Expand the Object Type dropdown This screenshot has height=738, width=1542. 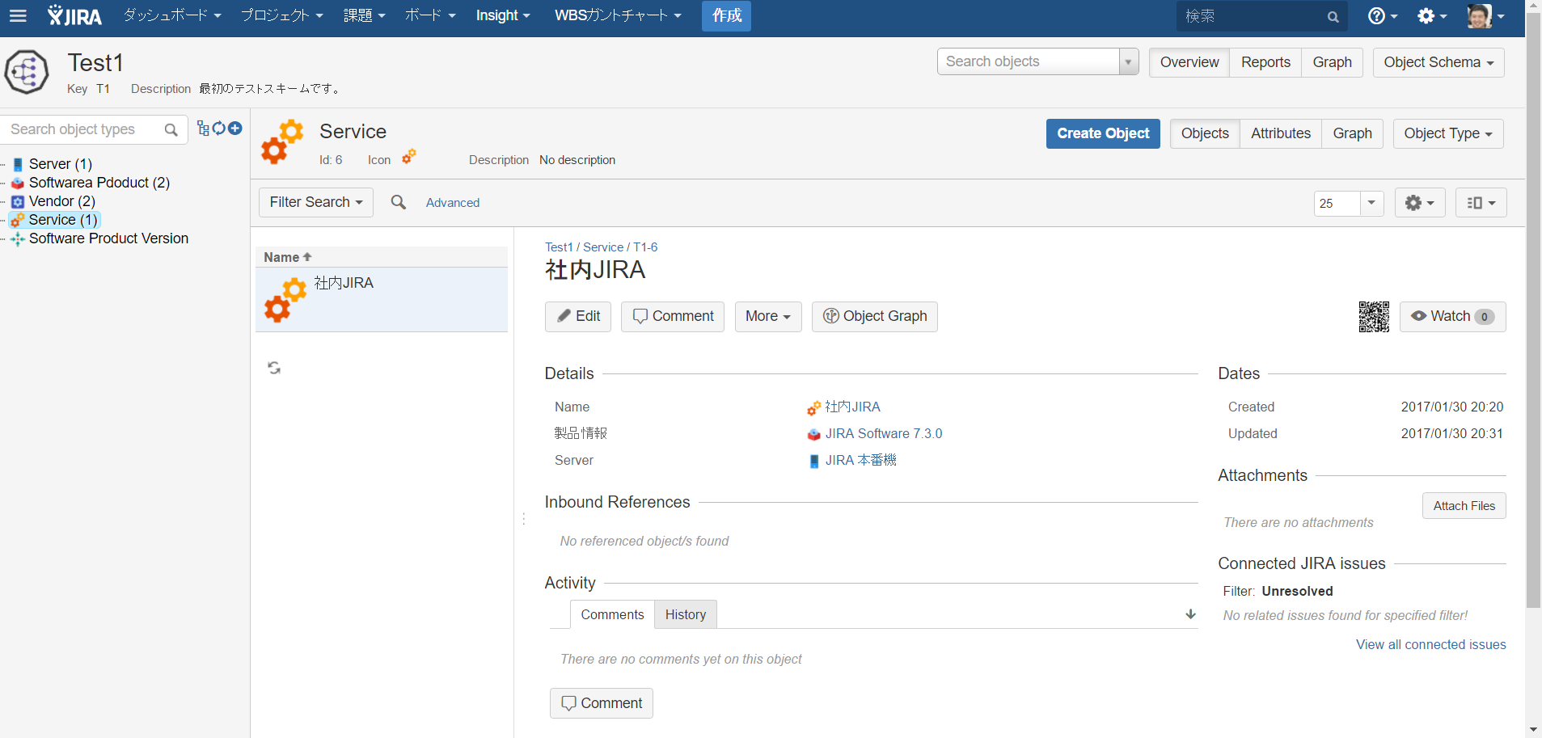tap(1448, 133)
